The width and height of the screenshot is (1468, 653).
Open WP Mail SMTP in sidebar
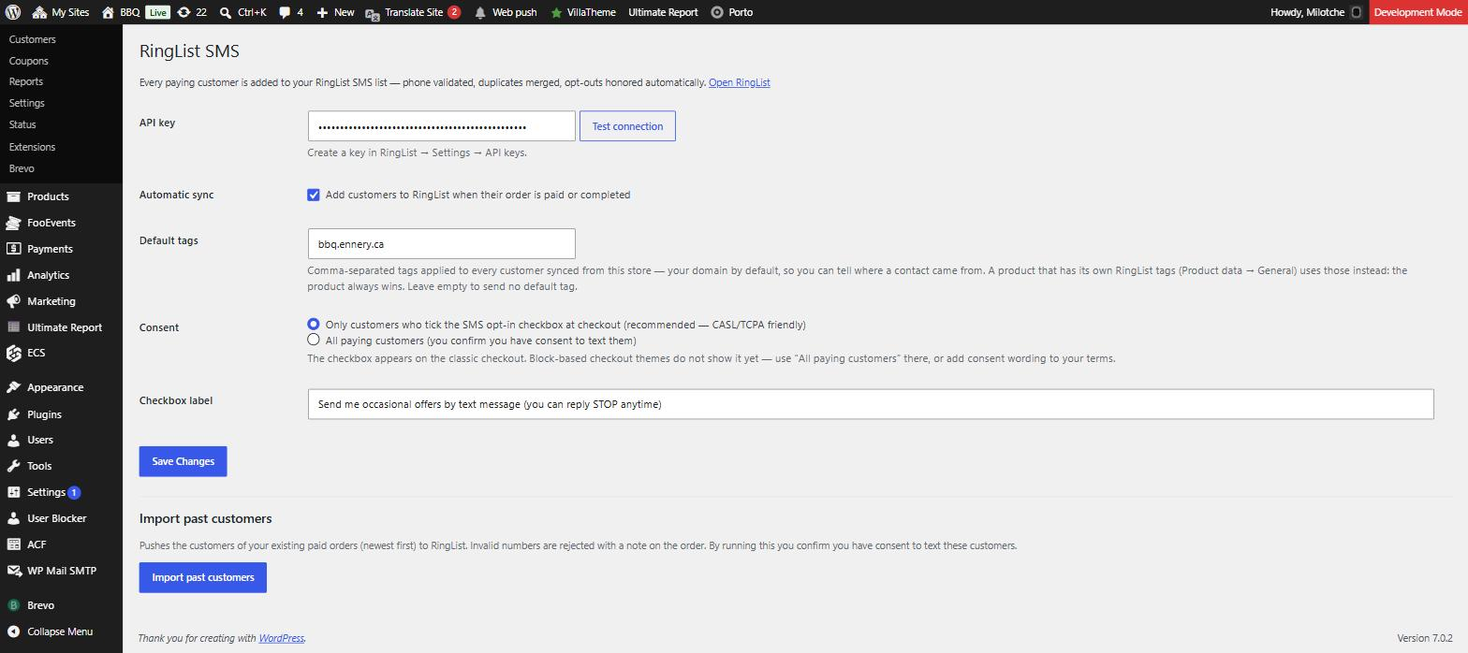click(61, 571)
